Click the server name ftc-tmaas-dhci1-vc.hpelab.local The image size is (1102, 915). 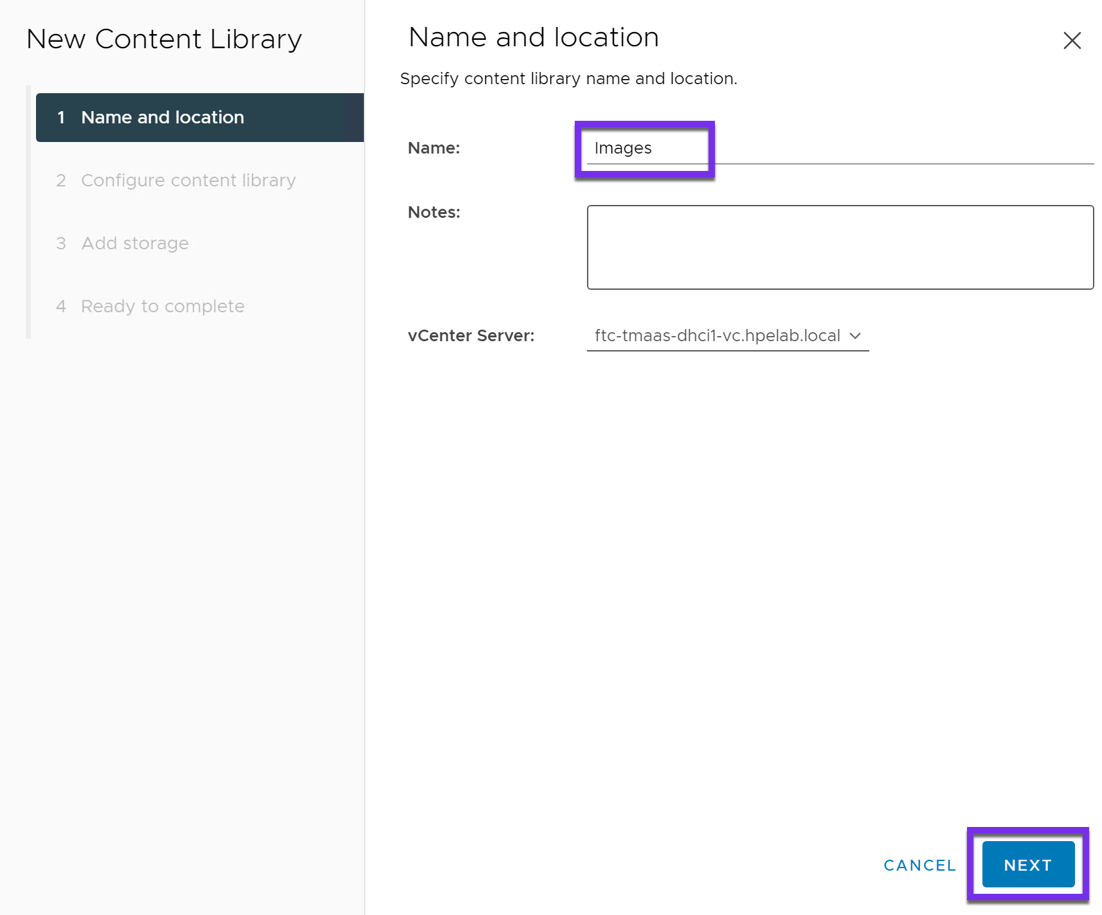pos(716,335)
